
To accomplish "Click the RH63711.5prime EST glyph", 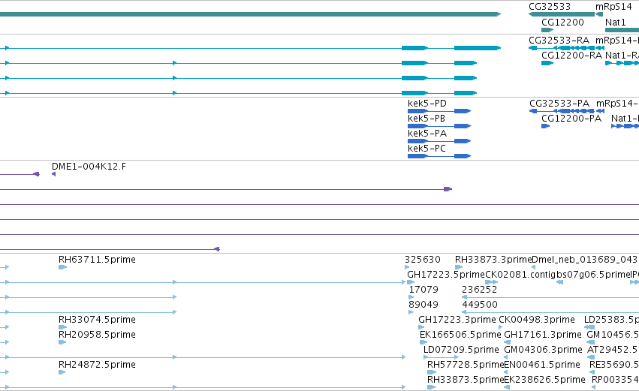I will coord(63,267).
